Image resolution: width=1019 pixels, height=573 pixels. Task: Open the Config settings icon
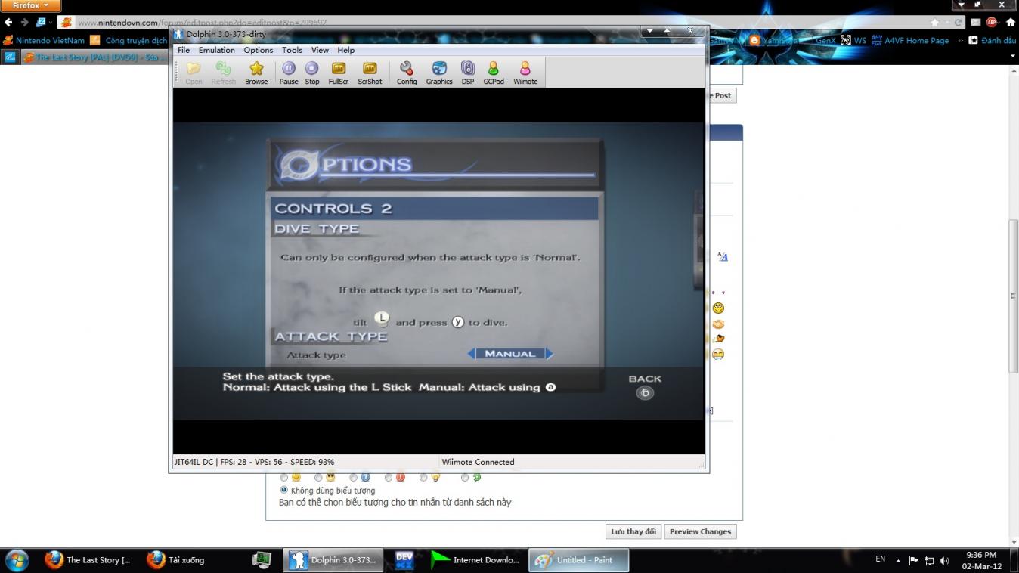407,73
